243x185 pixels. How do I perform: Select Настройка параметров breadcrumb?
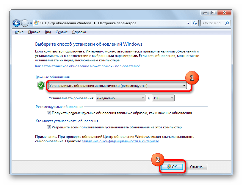point(117,23)
